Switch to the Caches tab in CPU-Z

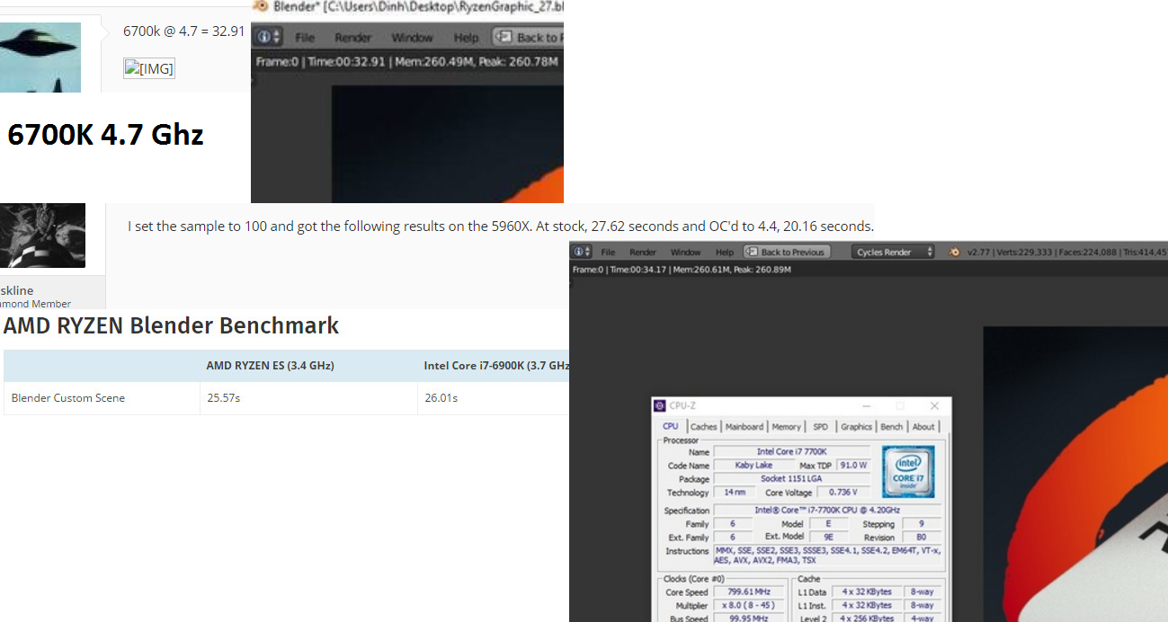coord(703,427)
